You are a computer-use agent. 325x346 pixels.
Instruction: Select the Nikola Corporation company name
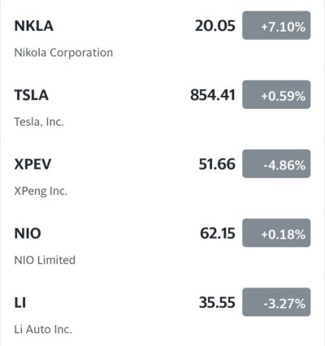click(63, 53)
